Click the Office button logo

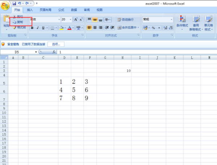[x=5, y=6]
